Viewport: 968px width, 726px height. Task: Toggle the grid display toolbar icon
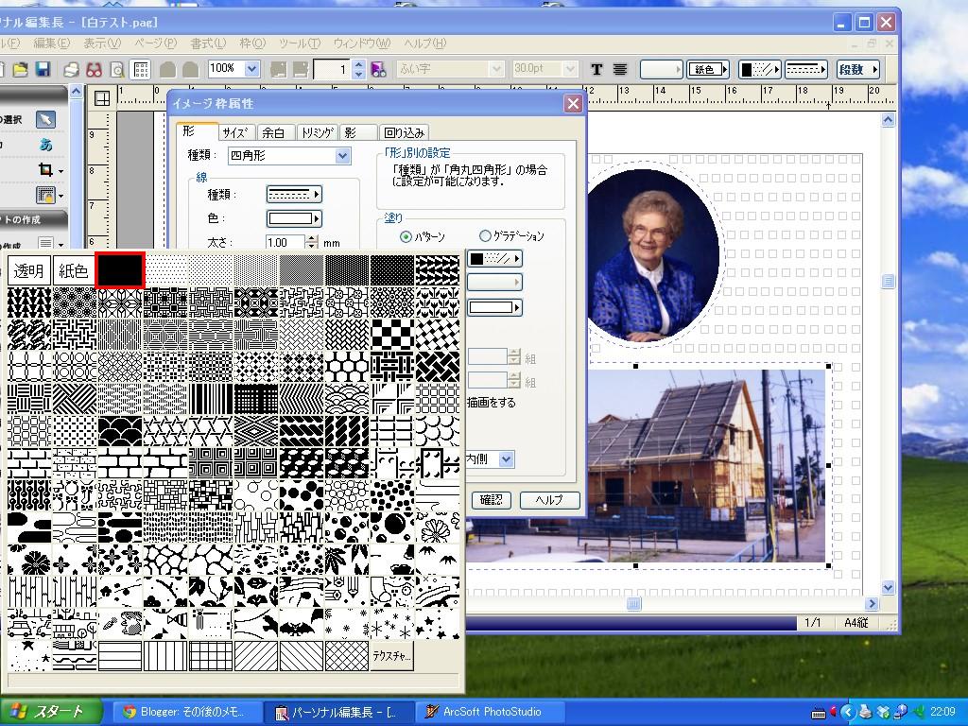(142, 69)
